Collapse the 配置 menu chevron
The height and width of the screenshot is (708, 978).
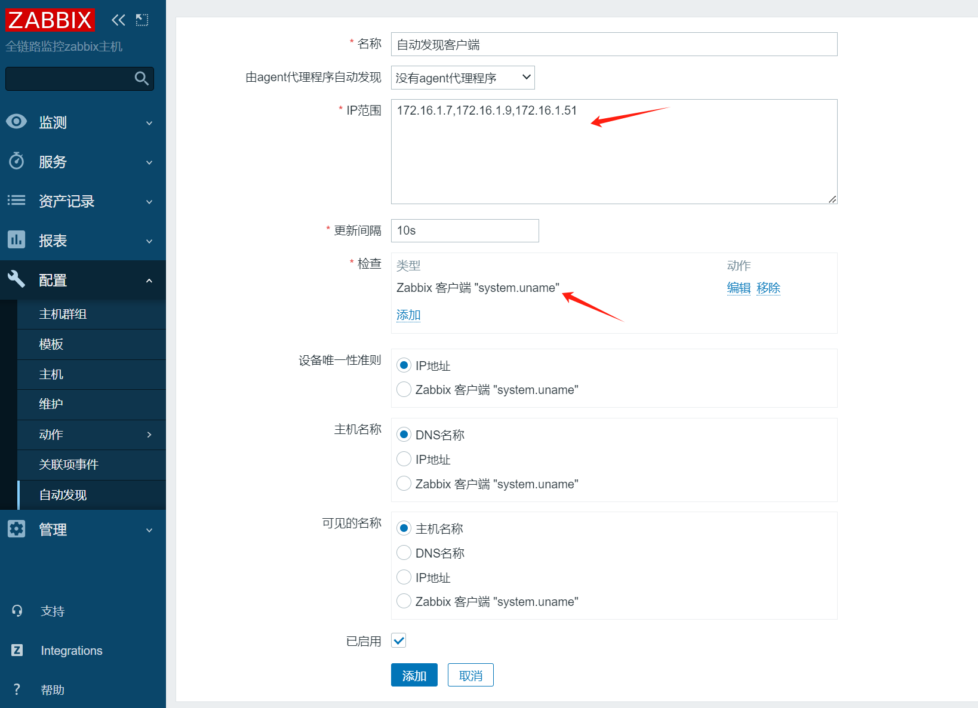(149, 281)
